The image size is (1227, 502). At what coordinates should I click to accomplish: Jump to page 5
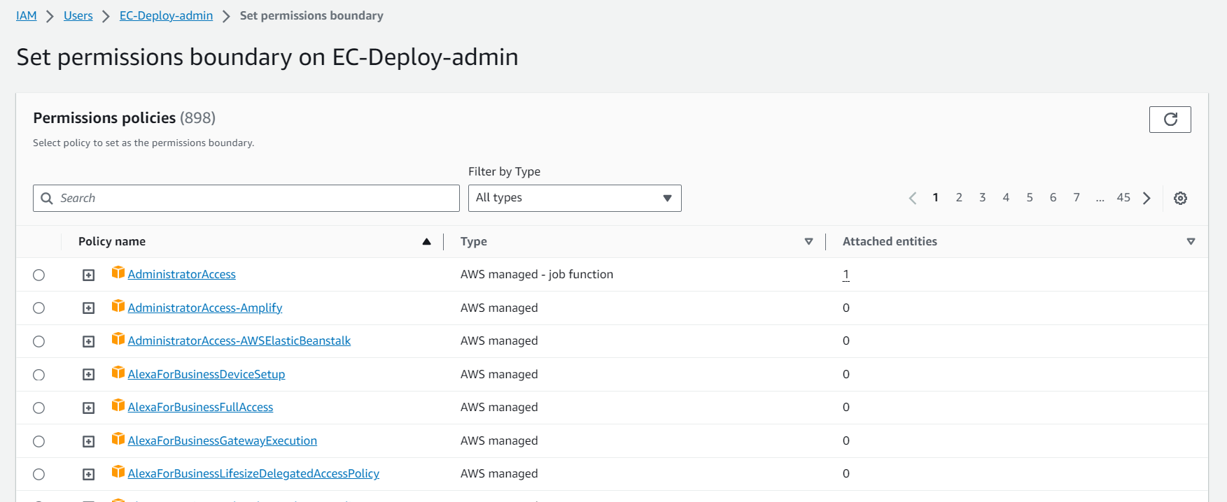(1030, 197)
